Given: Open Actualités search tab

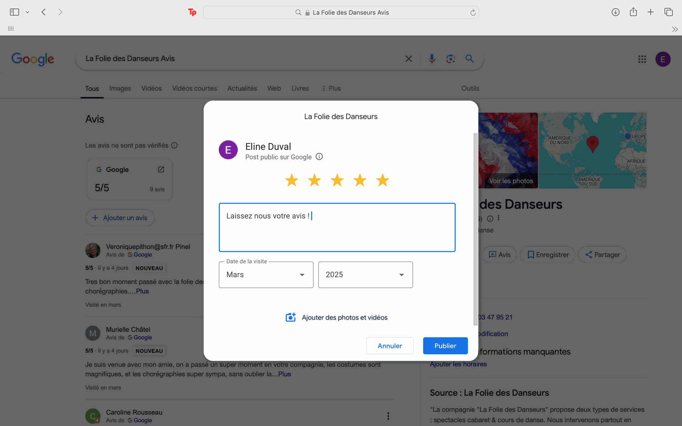Looking at the screenshot, I should click(242, 88).
